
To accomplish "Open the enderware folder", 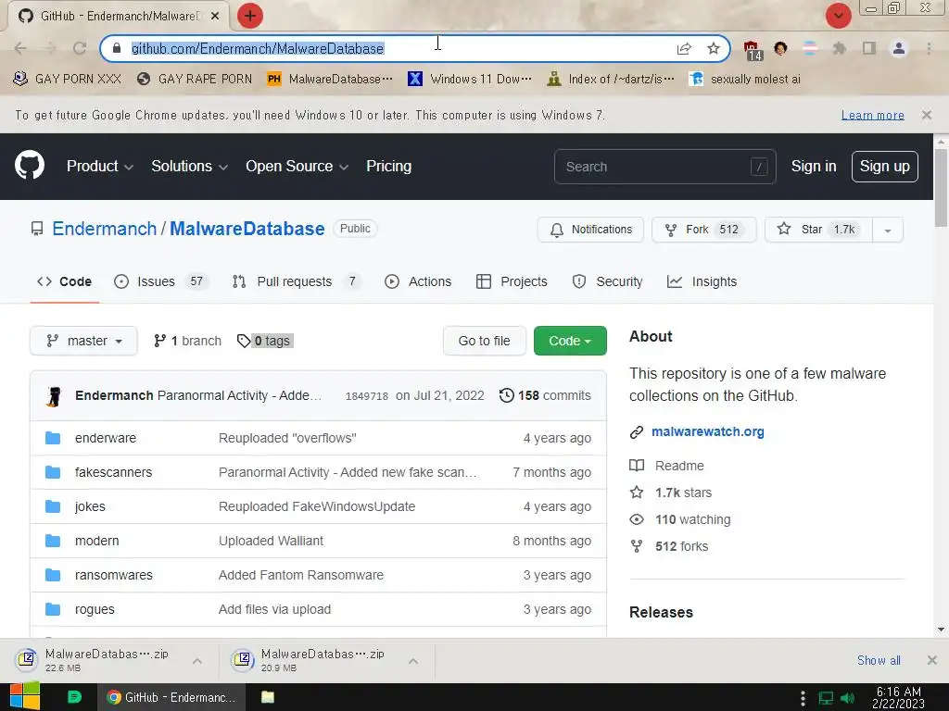I will coord(106,438).
